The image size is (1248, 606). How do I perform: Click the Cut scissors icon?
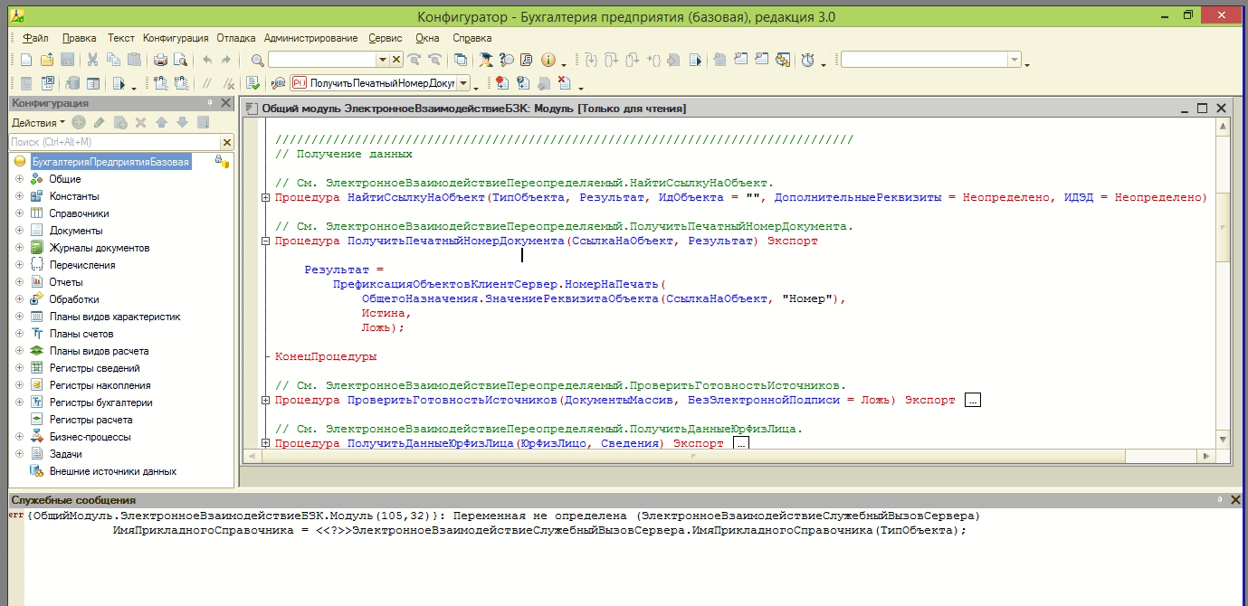[92, 60]
